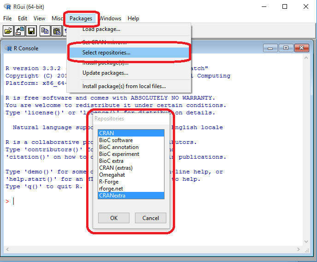317x262 pixels.
Task: Select rforge.net repository
Action: coord(131,189)
